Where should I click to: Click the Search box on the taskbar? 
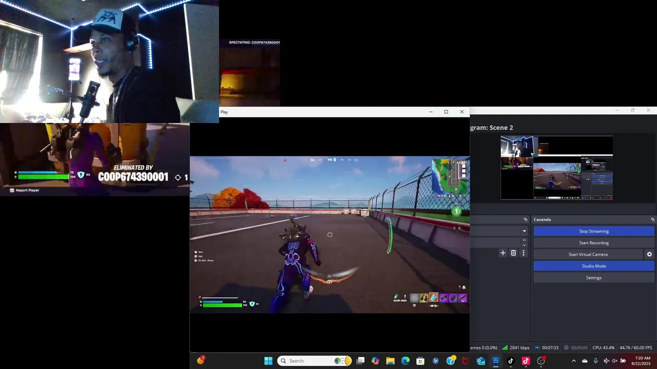coord(315,361)
